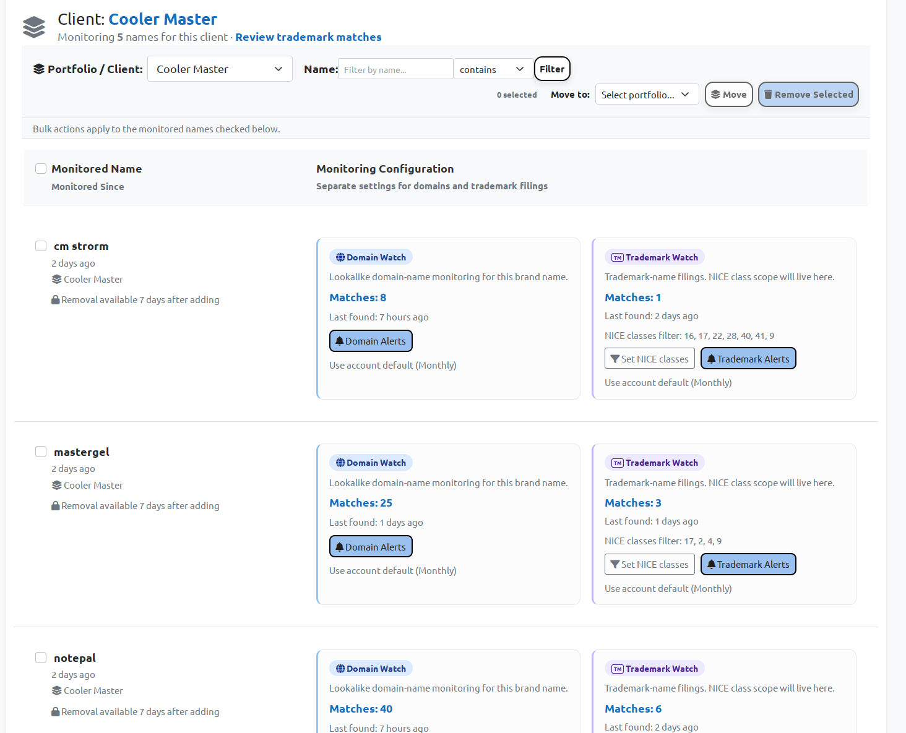Screen dimensions: 906x733
Task: Click the Move button
Action: (x=729, y=95)
